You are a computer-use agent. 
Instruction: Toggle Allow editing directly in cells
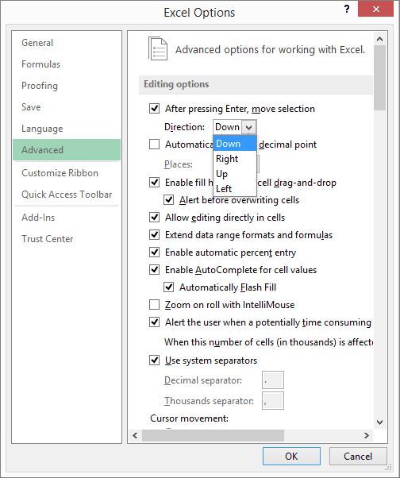pyautogui.click(x=154, y=217)
